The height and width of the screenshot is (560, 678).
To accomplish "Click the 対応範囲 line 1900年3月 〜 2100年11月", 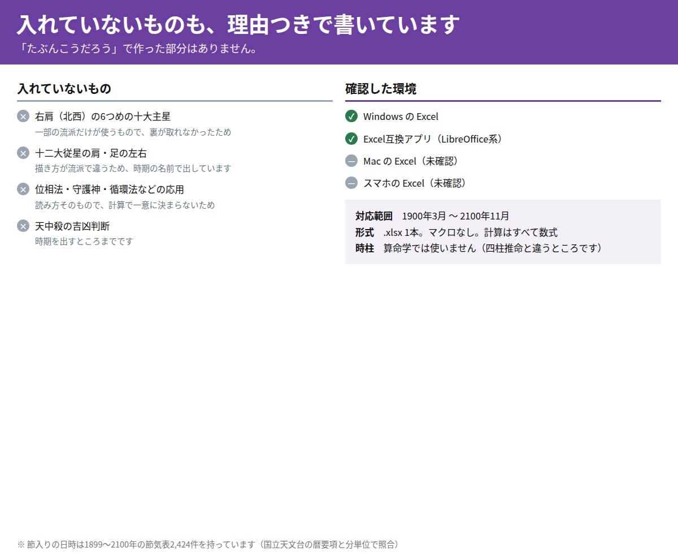I will pos(432,216).
